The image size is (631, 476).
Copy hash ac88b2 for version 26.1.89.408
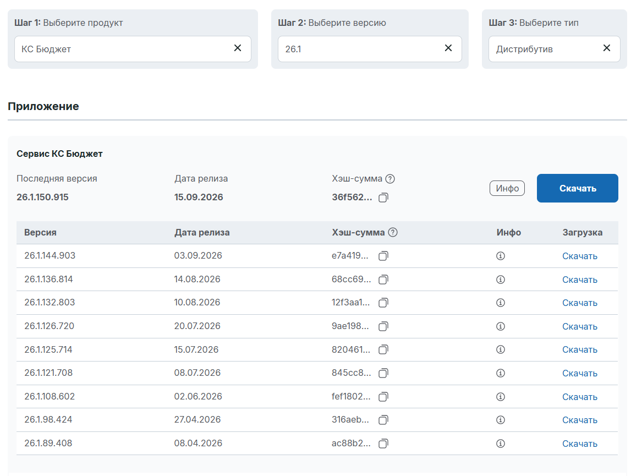(383, 444)
